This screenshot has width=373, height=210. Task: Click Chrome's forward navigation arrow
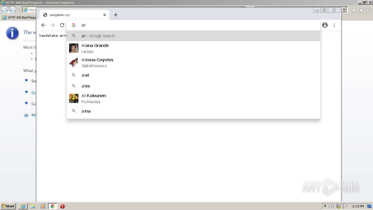(53, 25)
